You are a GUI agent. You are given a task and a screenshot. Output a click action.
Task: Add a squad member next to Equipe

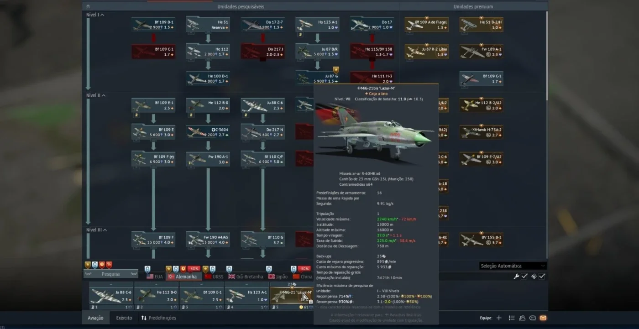coord(499,318)
